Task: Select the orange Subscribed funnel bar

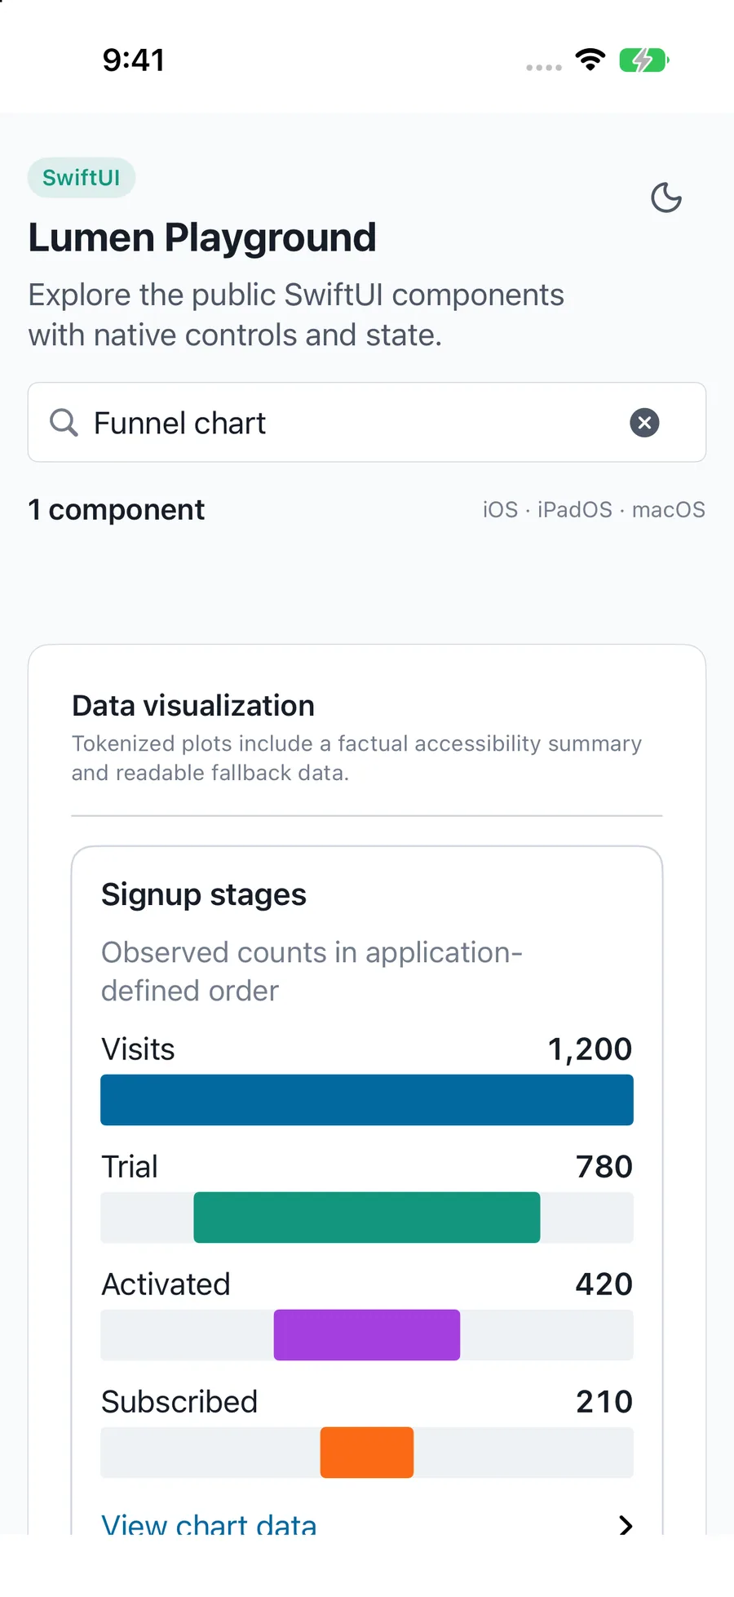Action: click(x=367, y=1453)
